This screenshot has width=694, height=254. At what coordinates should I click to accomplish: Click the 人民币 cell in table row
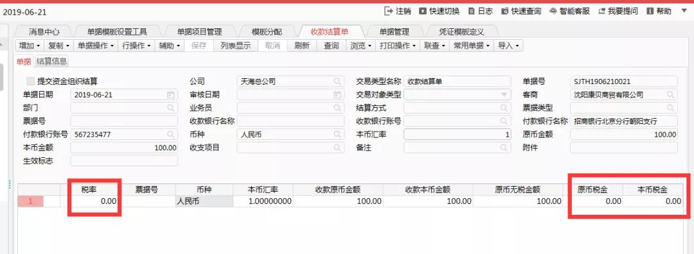point(204,201)
